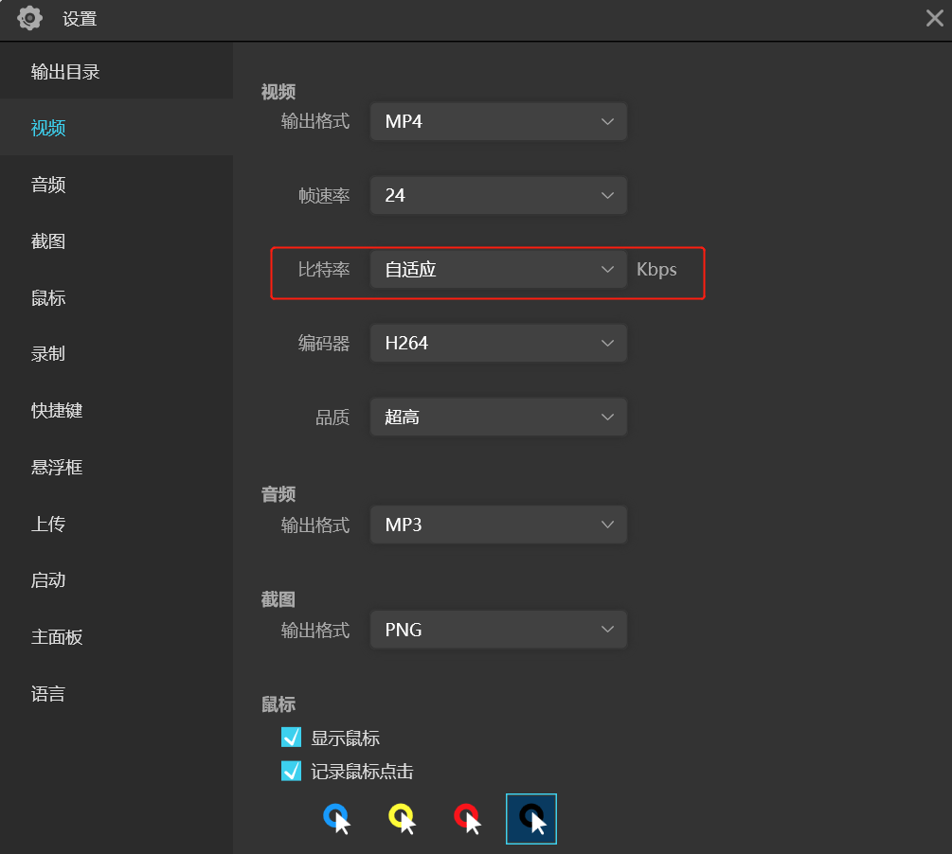This screenshot has width=952, height=854.
Task: Open the video 输出格式 MP4 dropdown
Action: [498, 122]
